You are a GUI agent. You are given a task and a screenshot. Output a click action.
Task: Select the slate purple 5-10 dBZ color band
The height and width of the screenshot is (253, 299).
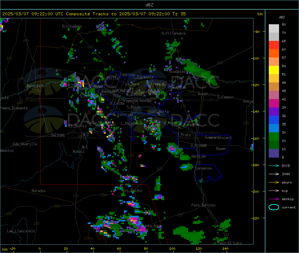(x=274, y=153)
